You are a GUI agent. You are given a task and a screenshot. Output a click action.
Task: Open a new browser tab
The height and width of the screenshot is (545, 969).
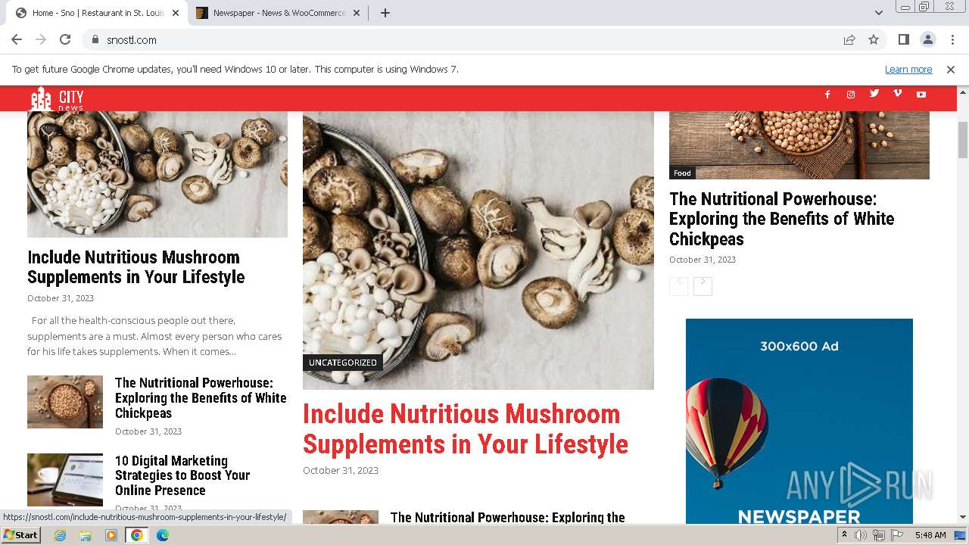385,13
